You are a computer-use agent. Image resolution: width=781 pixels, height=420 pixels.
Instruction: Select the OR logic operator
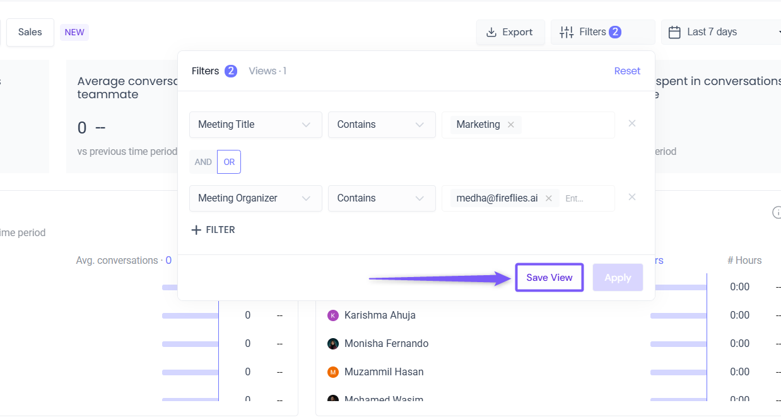click(x=229, y=162)
